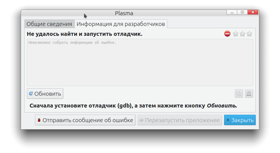Click the Plasma title bar text
280x153 pixels.
coord(124,13)
